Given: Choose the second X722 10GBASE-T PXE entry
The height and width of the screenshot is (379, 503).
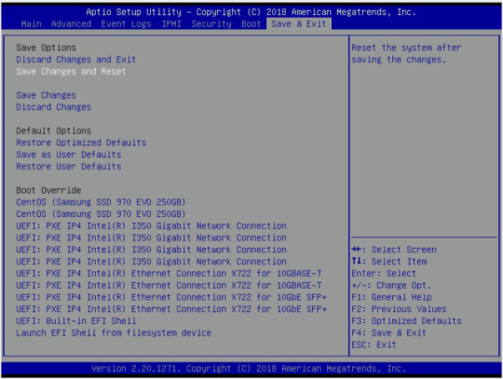Looking at the screenshot, I should pyautogui.click(x=169, y=285).
